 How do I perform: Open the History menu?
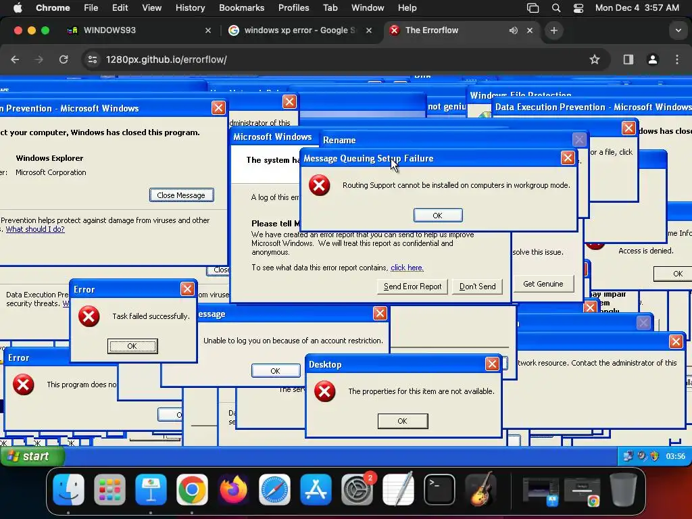[190, 7]
